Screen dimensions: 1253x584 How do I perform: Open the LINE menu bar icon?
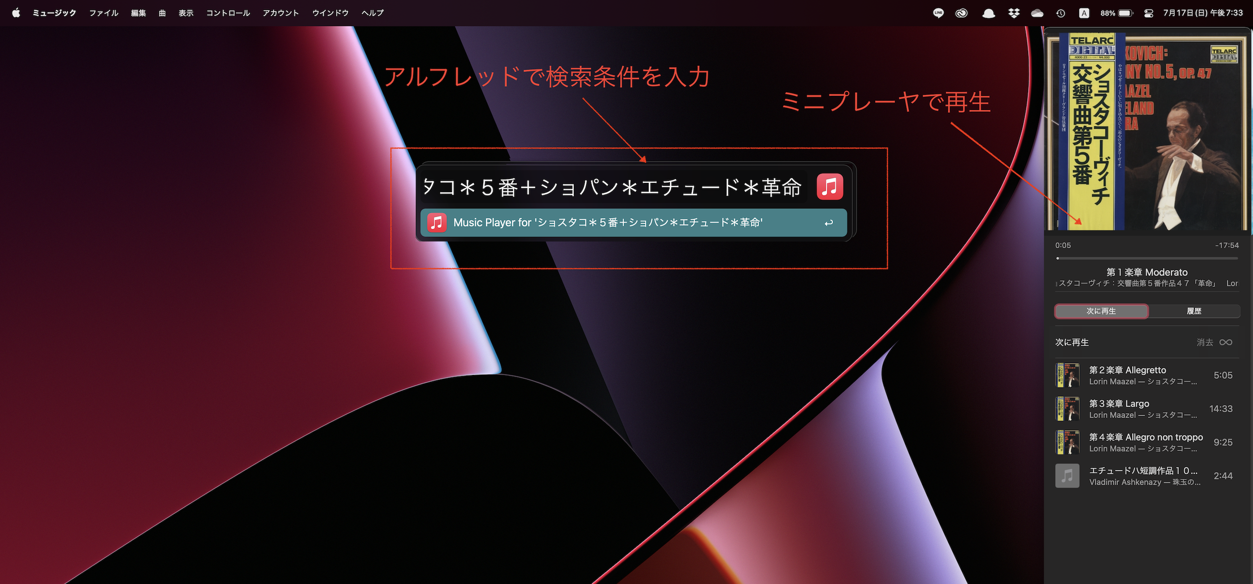click(938, 13)
